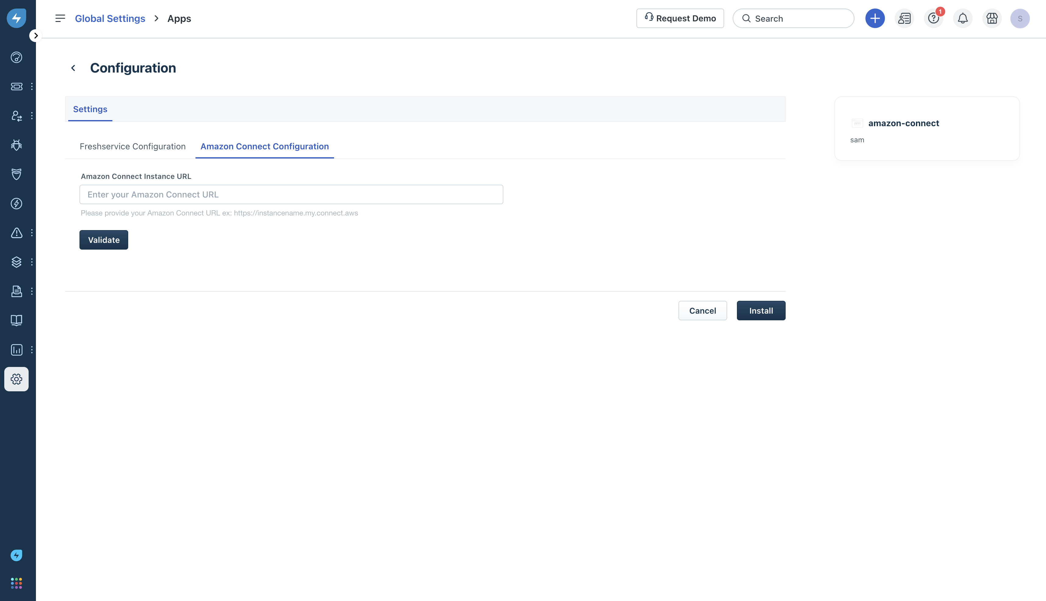This screenshot has width=1046, height=601.
Task: Click the Install button
Action: click(761, 311)
